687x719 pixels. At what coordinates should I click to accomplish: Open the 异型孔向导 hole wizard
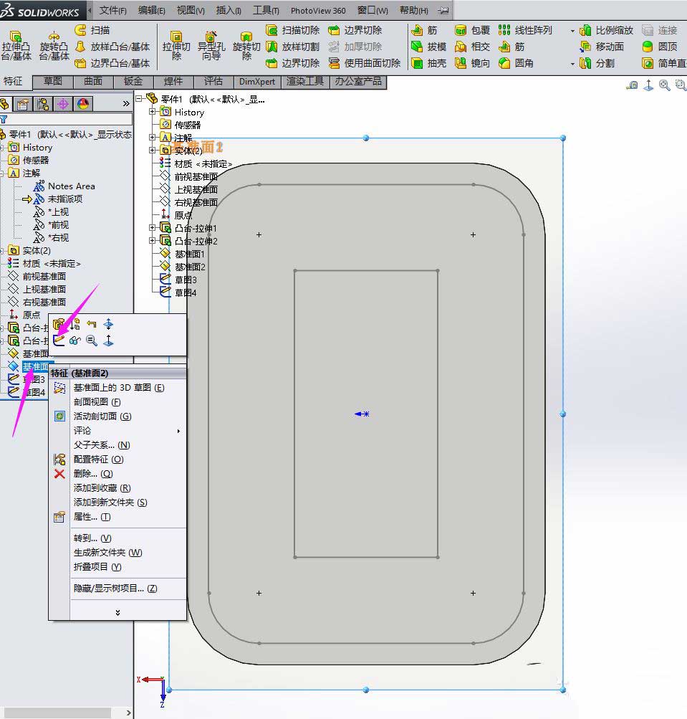coord(211,46)
